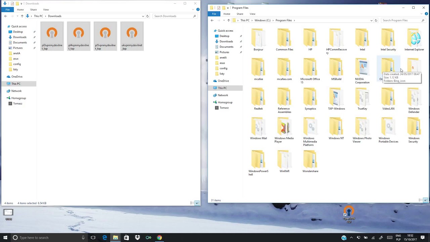Open the VideoLAN folder

coord(388,99)
